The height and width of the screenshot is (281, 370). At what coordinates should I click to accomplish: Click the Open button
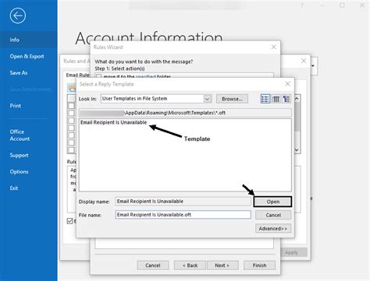(272, 202)
